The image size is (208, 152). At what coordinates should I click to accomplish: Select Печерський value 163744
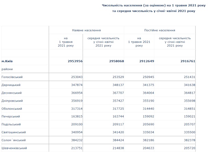(118, 117)
